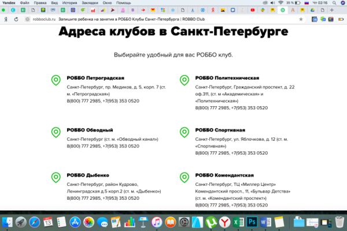Switch to the Google Drive tab
The width and height of the screenshot is (347, 231).
tap(312, 10)
